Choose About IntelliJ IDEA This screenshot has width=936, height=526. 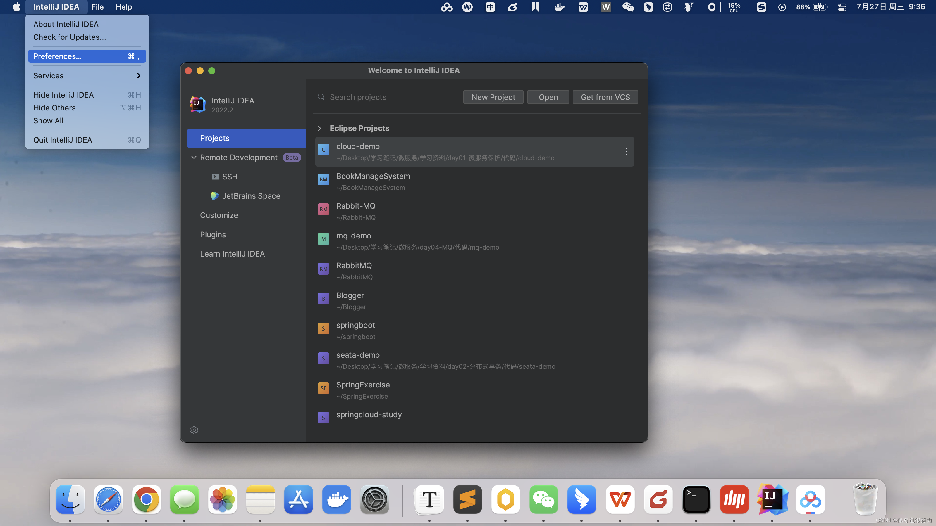(87, 24)
